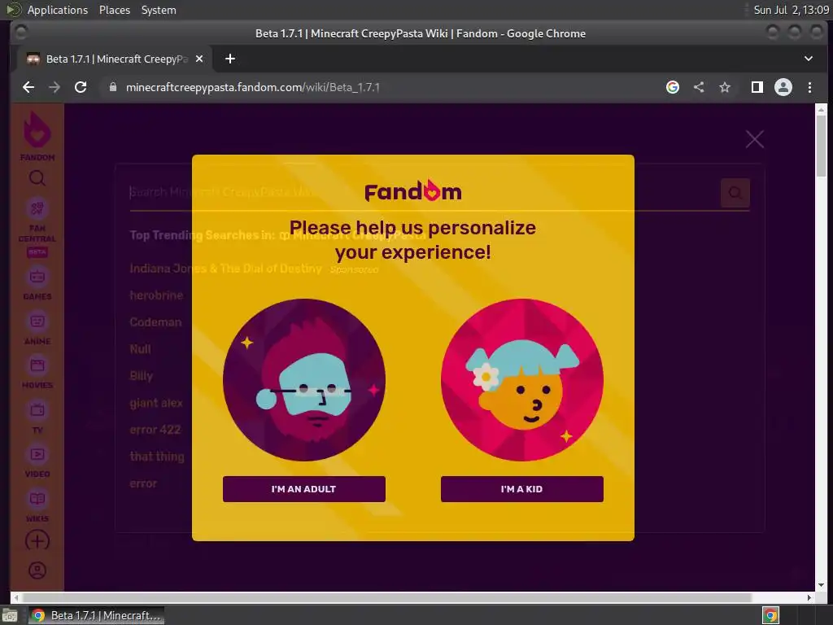Click Chrome forward arrow
This screenshot has height=625, width=833.
pyautogui.click(x=55, y=87)
